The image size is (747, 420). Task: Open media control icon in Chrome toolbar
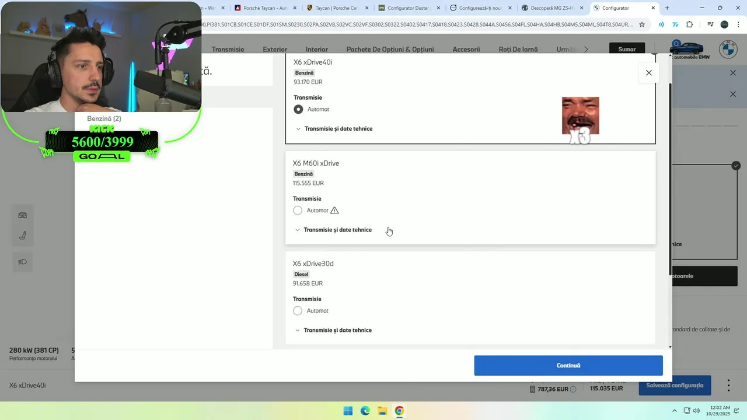(x=710, y=24)
